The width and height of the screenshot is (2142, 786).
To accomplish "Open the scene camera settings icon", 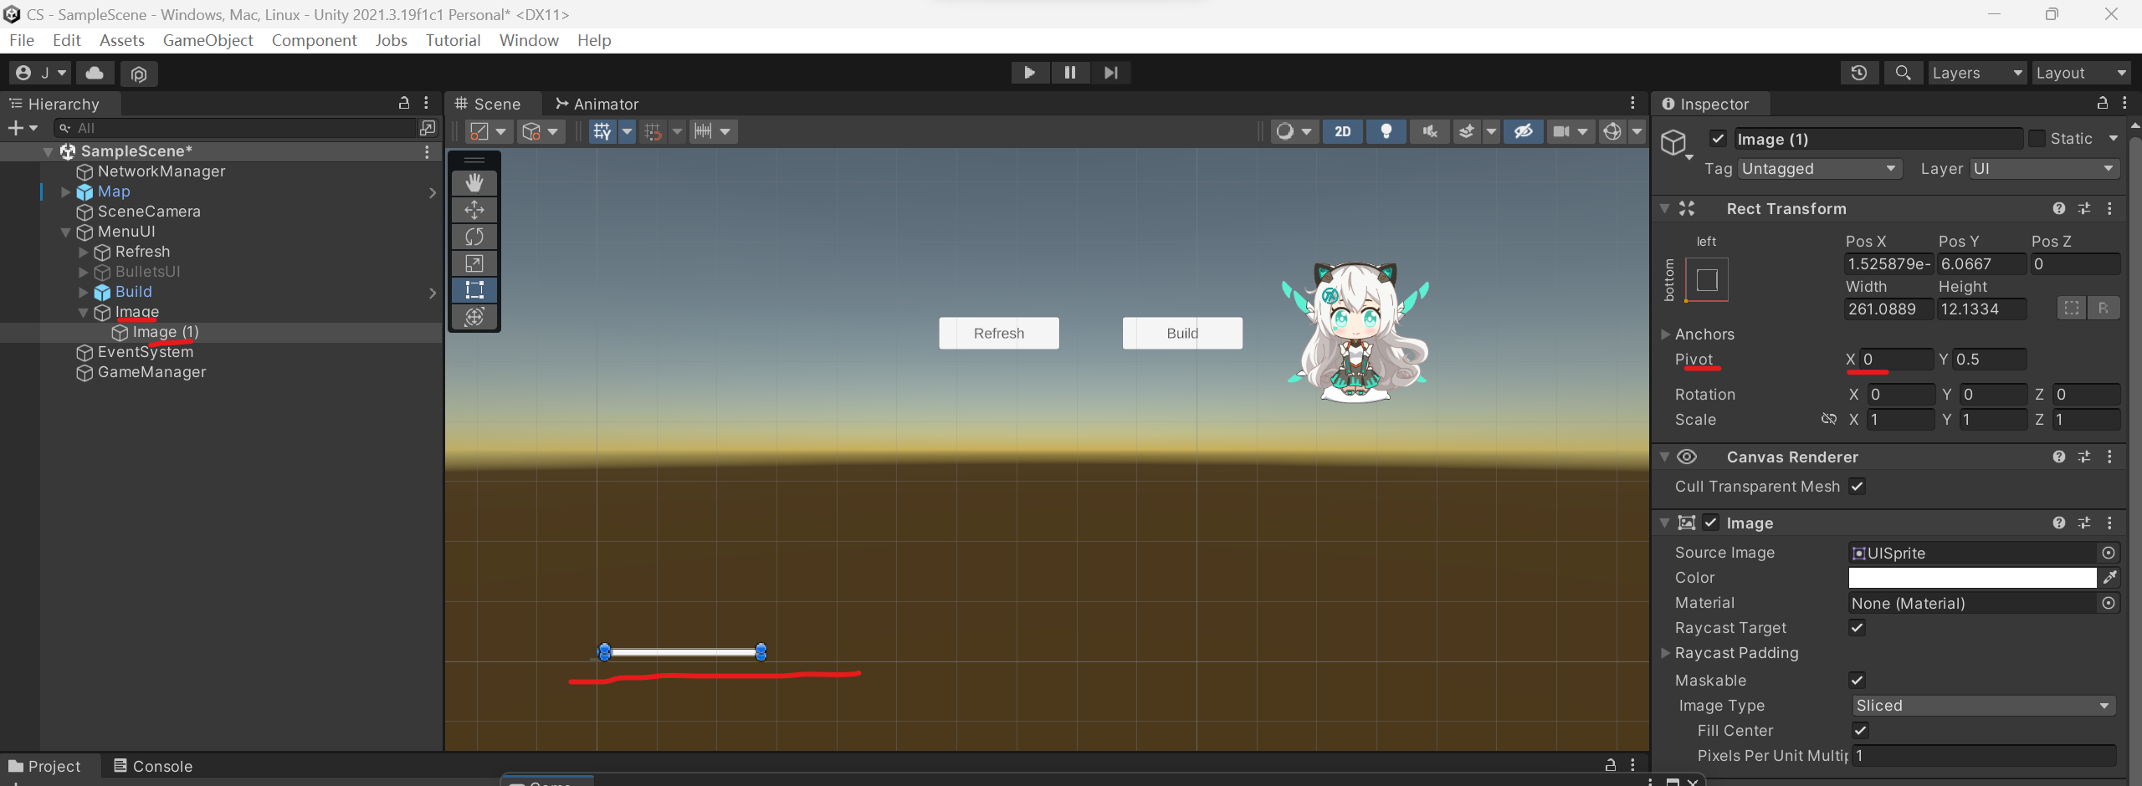I will click(x=1561, y=131).
